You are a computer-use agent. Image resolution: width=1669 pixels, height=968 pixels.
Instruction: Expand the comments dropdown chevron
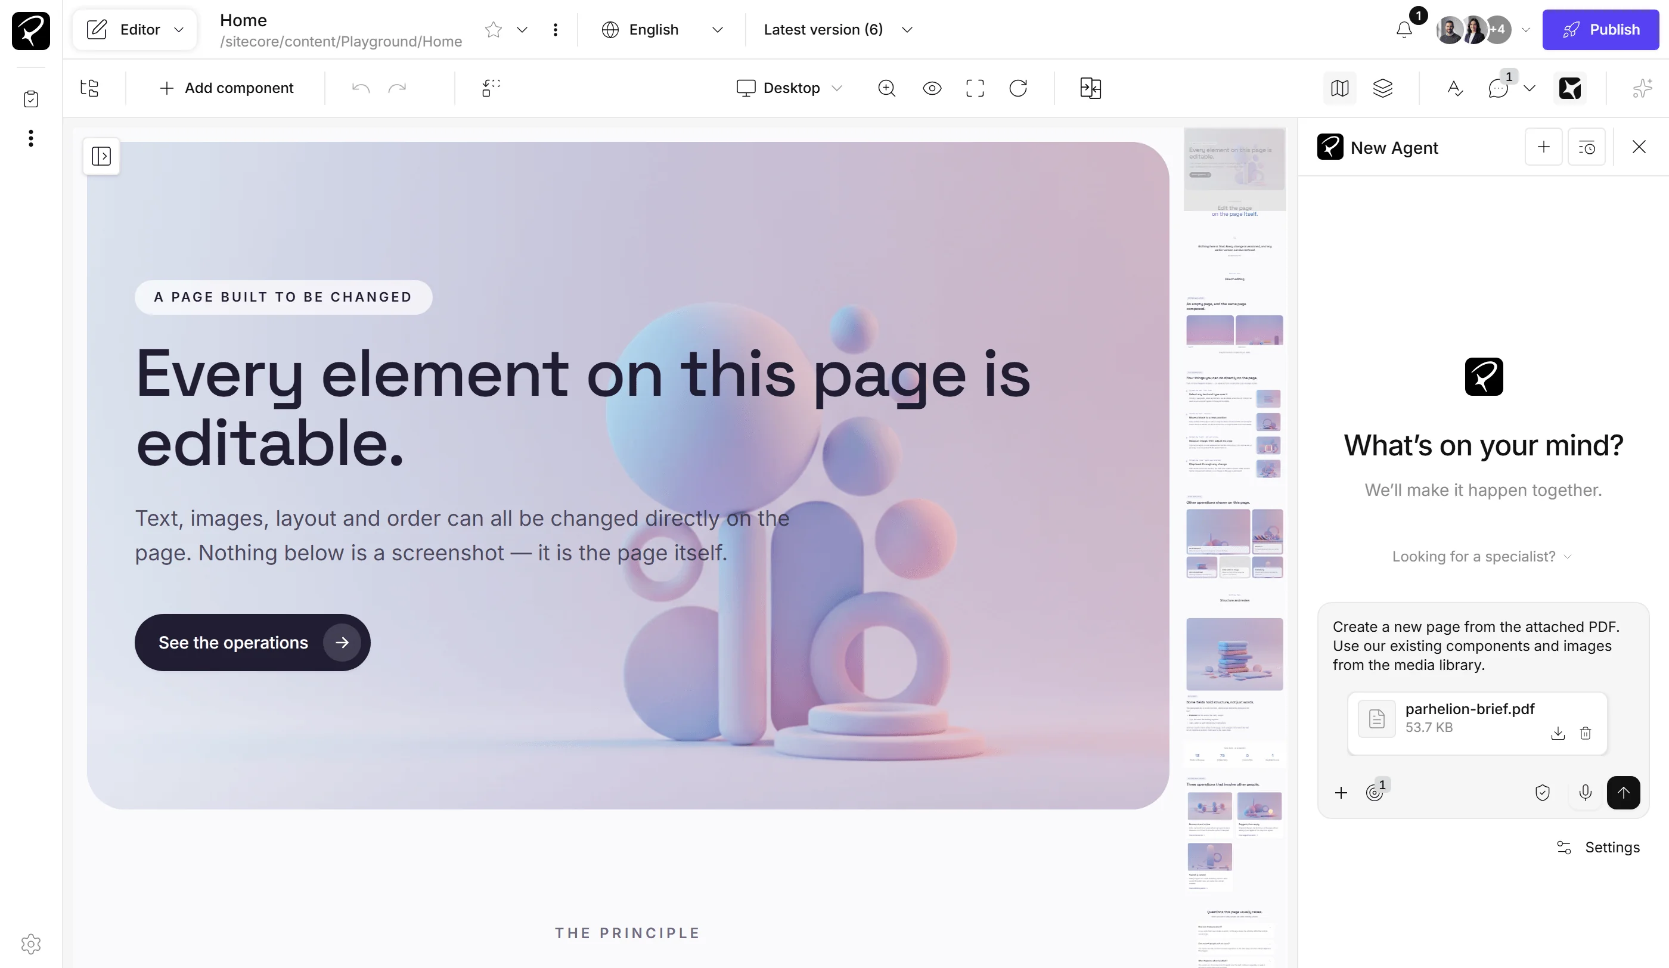[1530, 88]
